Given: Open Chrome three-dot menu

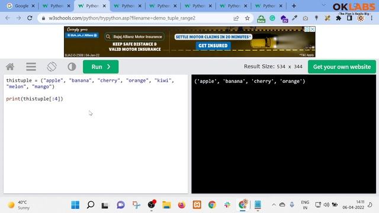Looking at the screenshot, I should tap(371, 18).
